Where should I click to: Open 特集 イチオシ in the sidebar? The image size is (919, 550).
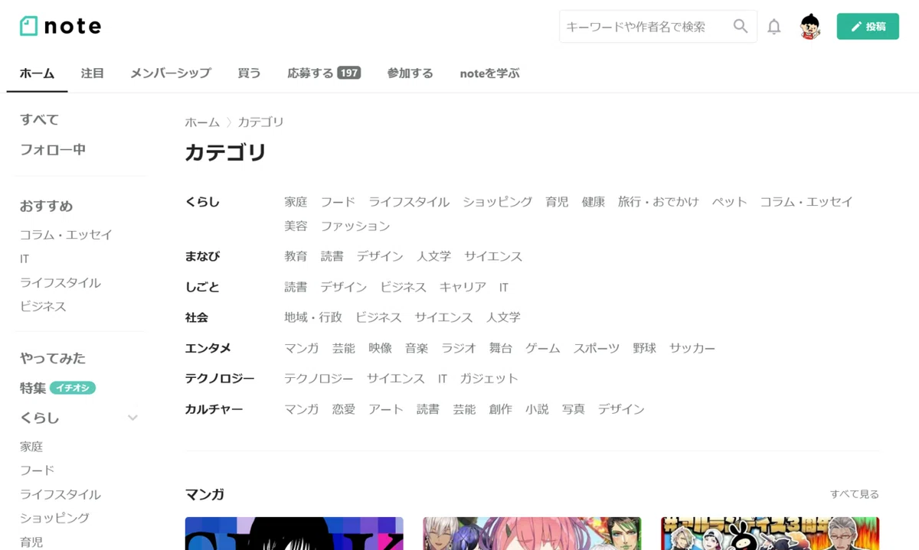point(57,388)
